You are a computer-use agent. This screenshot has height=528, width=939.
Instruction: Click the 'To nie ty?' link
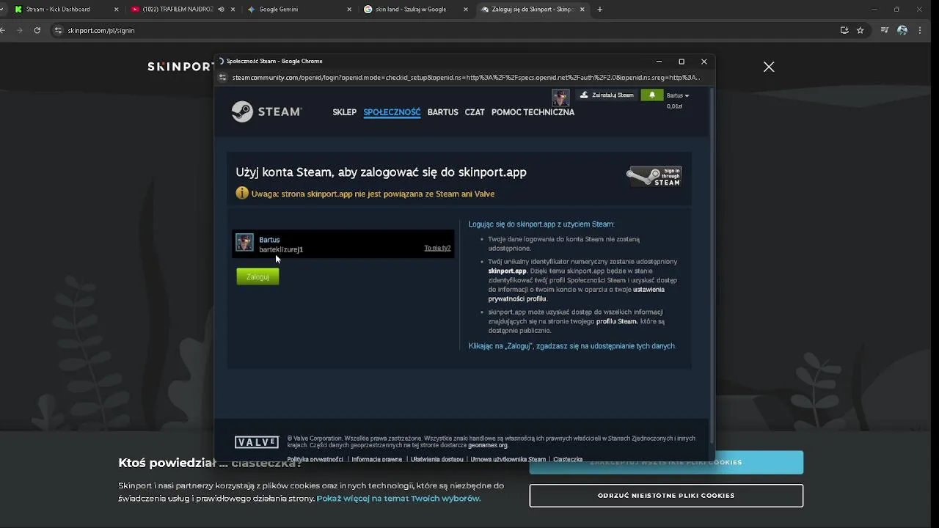click(437, 248)
